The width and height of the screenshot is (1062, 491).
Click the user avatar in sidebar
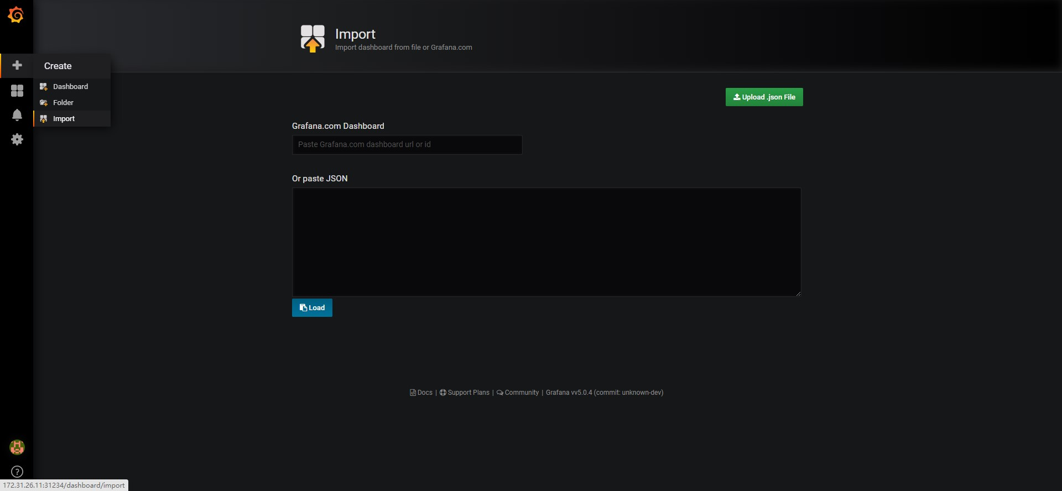pos(17,447)
